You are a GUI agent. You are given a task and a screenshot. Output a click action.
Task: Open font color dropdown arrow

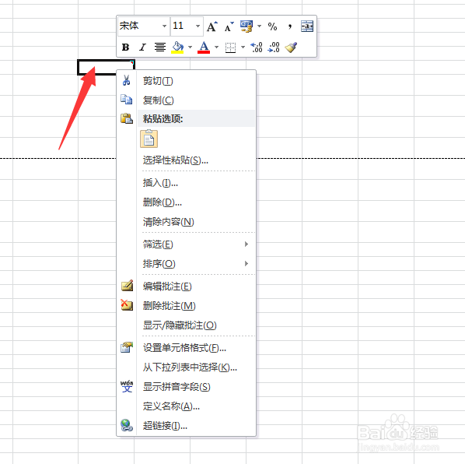216,47
